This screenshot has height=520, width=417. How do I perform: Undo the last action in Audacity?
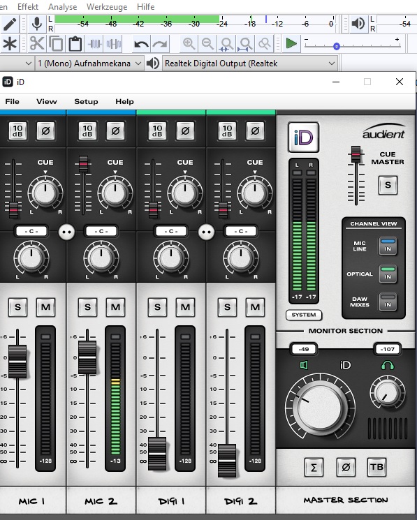point(141,43)
